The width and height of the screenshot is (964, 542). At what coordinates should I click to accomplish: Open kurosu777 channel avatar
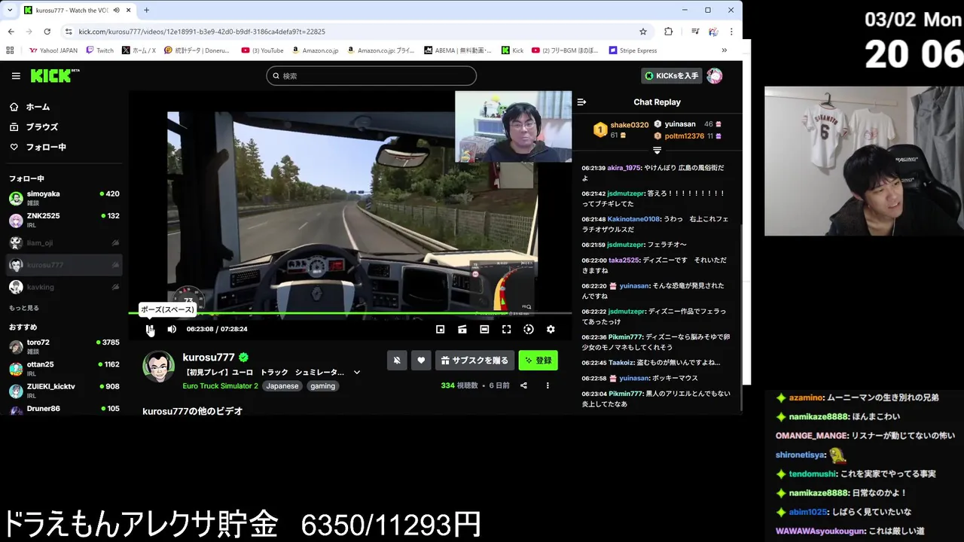tap(159, 367)
